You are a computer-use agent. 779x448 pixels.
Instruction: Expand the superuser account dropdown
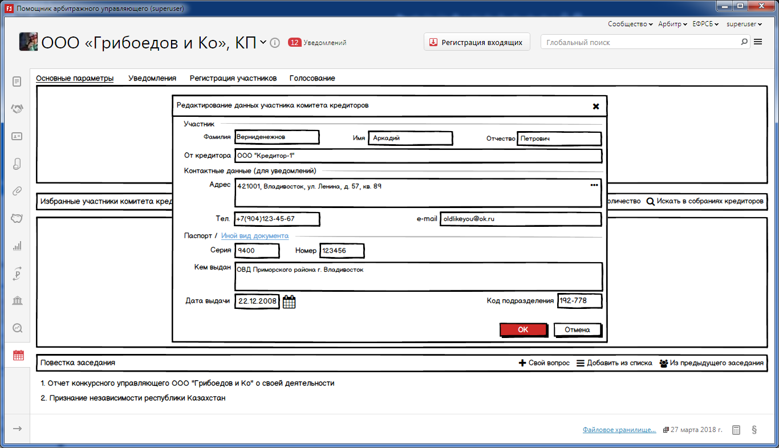[745, 24]
